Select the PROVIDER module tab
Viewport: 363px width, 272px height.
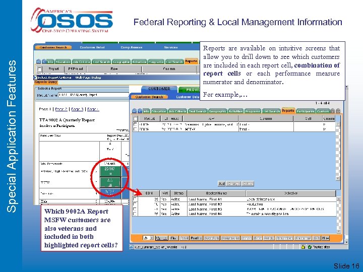[190, 90]
